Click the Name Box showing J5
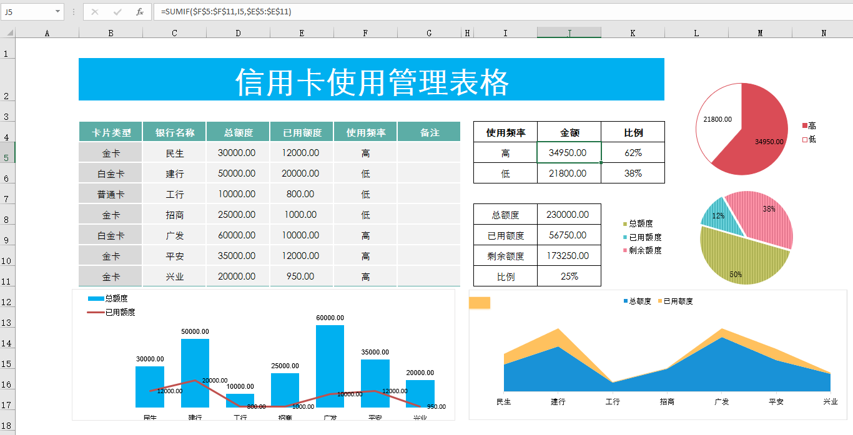The width and height of the screenshot is (853, 435). coord(28,12)
